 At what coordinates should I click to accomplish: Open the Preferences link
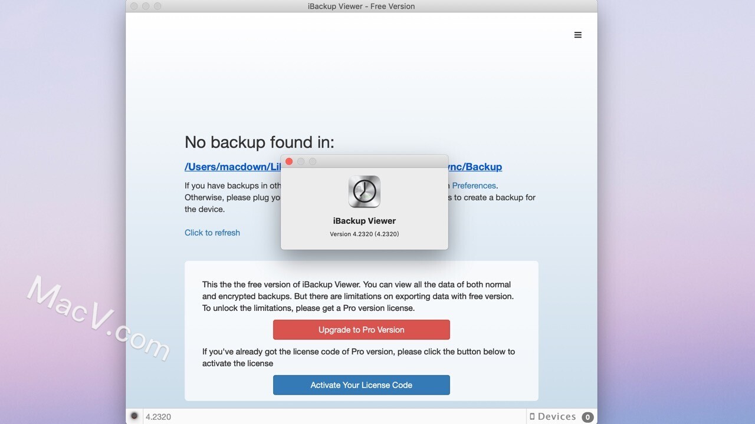(475, 185)
